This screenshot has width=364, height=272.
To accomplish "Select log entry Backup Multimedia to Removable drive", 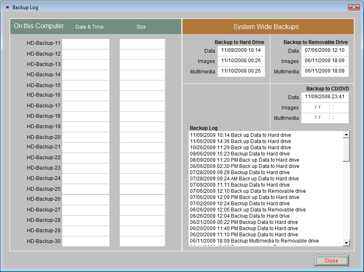I will [x=254, y=241].
